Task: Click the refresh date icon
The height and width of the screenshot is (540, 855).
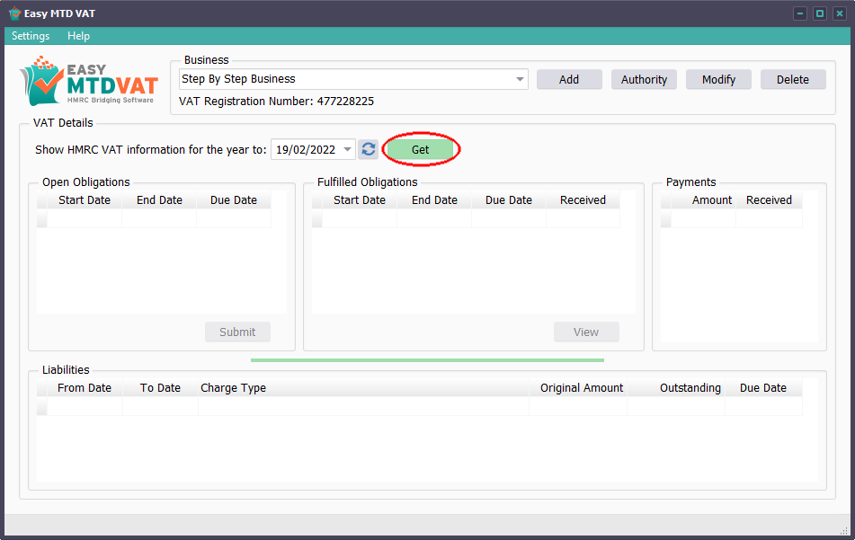Action: pyautogui.click(x=368, y=149)
